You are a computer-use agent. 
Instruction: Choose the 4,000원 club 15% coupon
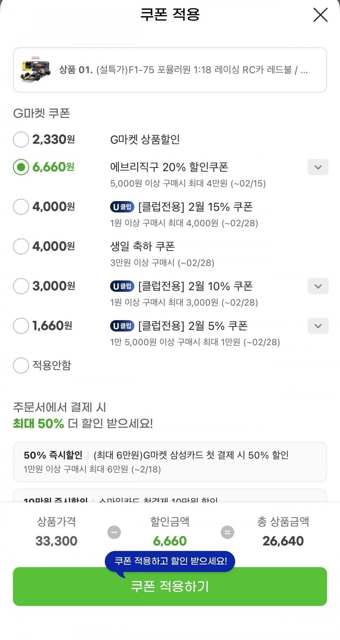[21, 207]
